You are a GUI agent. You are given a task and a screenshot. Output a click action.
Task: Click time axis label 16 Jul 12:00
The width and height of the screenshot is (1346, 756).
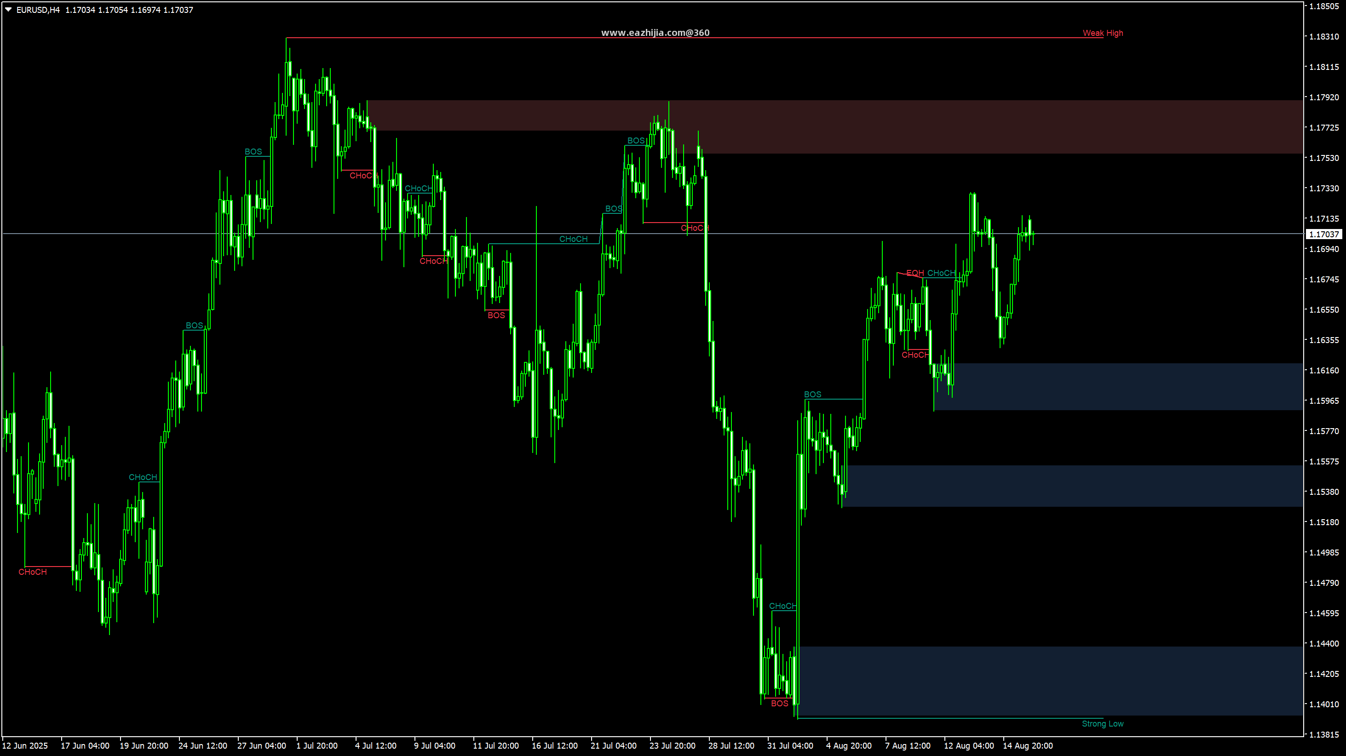tap(555, 745)
